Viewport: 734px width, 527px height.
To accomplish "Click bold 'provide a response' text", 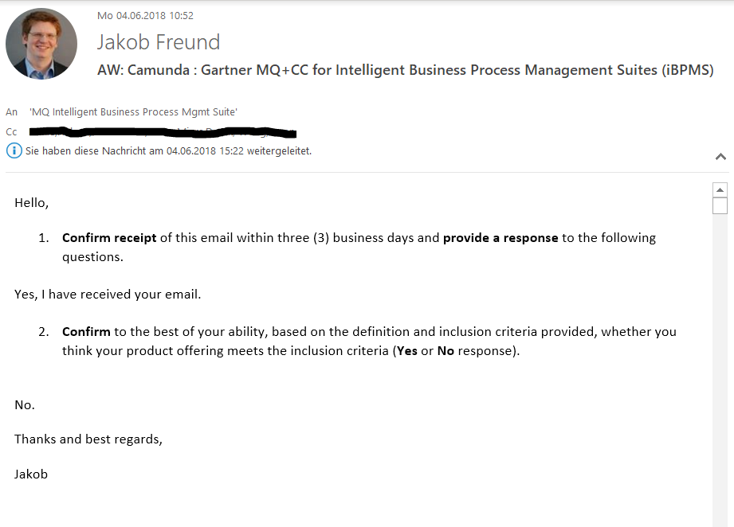I will click(500, 237).
